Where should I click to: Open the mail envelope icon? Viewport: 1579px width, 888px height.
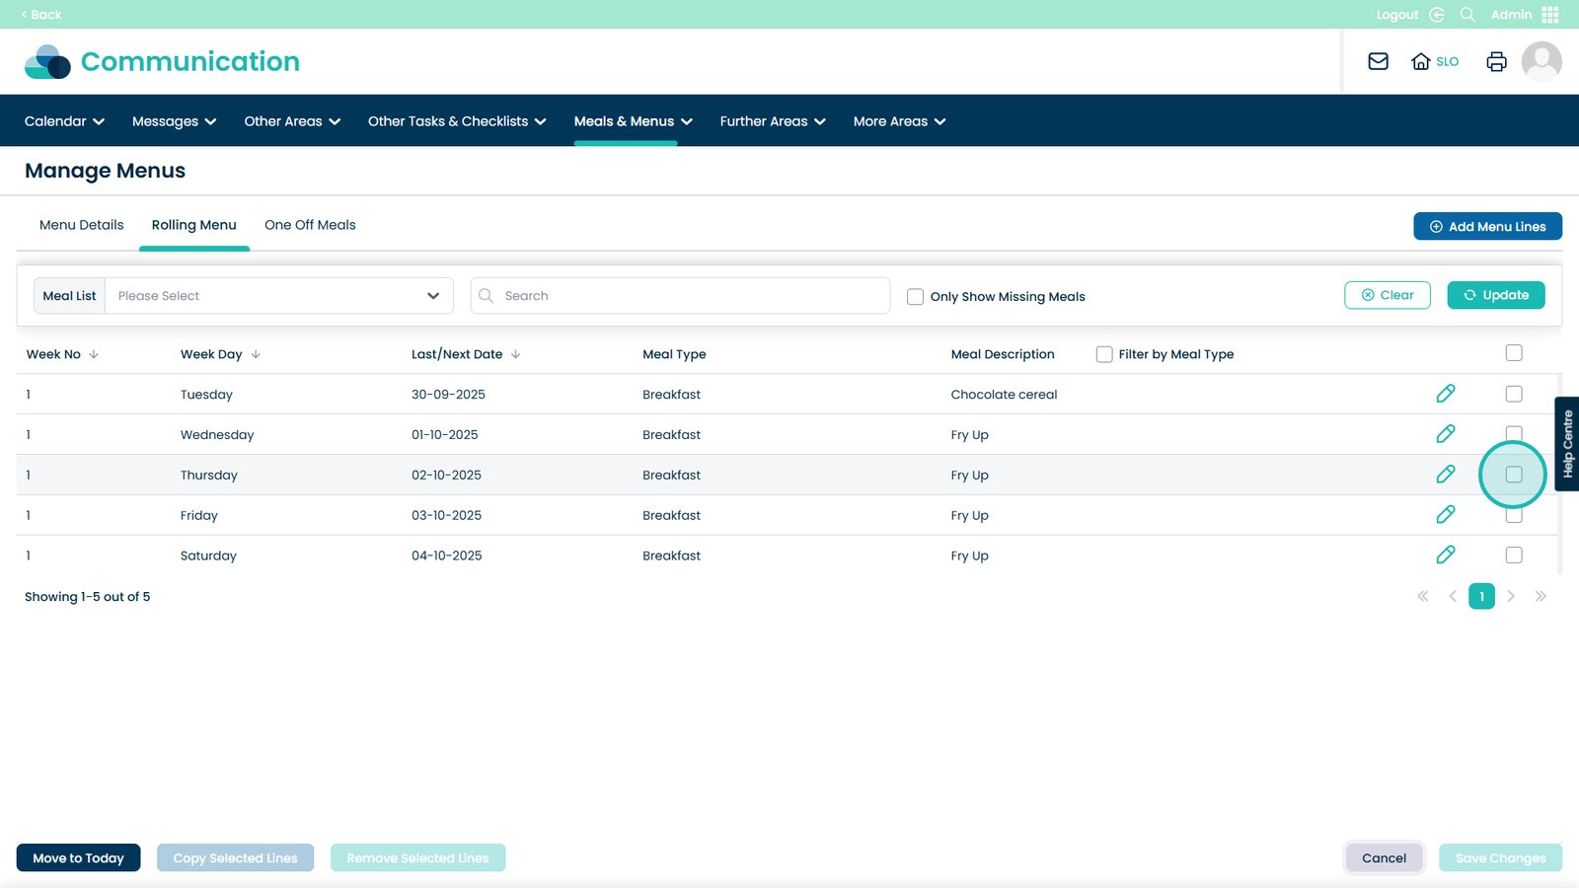click(1378, 61)
